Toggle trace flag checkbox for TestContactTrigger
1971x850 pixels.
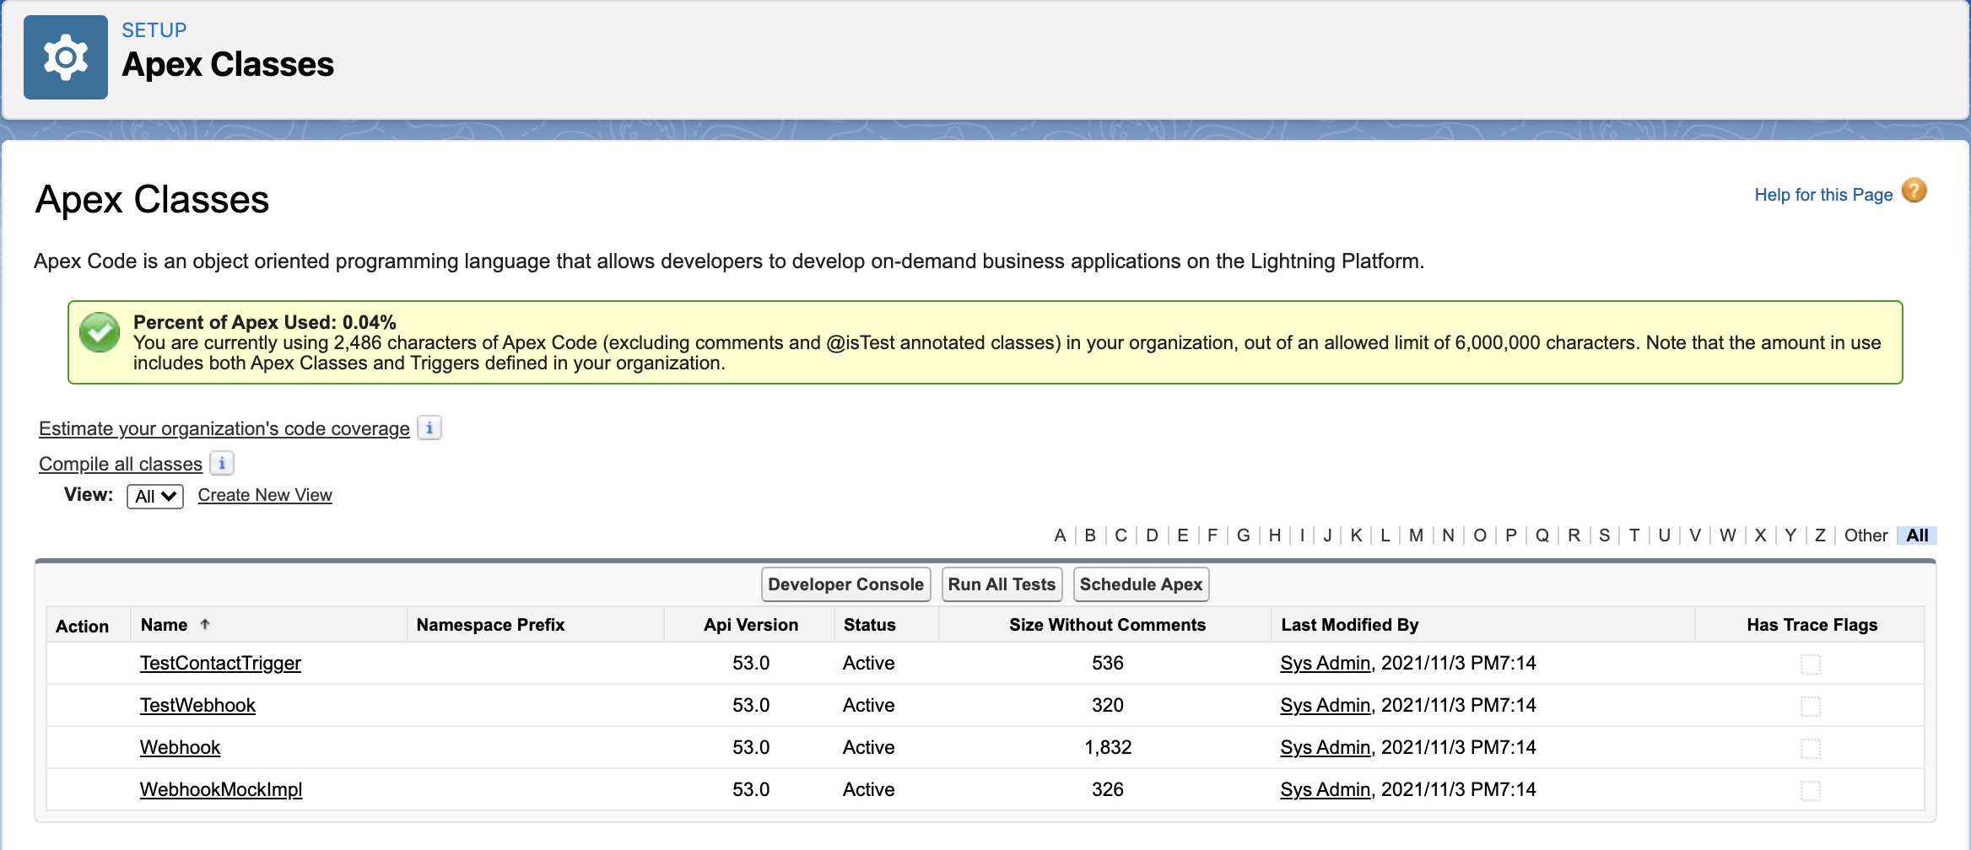pyautogui.click(x=1811, y=664)
